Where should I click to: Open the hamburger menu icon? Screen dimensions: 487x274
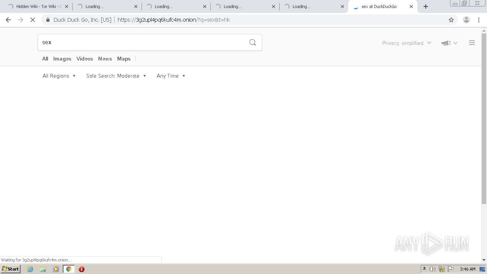coord(472,43)
